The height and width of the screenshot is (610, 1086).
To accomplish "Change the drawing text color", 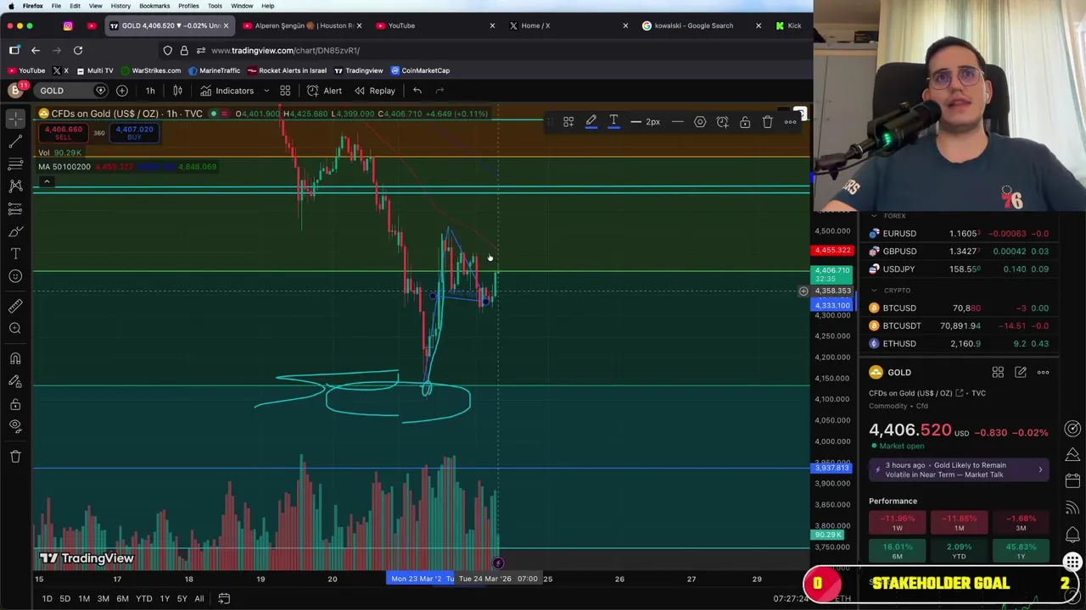I will (x=613, y=122).
